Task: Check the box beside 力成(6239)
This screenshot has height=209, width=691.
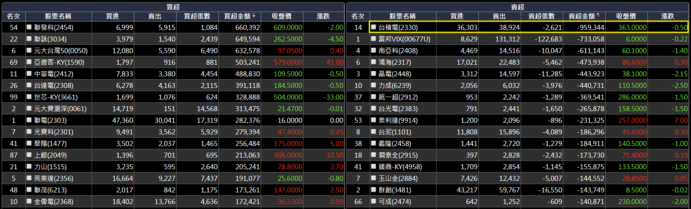Action: pyautogui.click(x=373, y=85)
